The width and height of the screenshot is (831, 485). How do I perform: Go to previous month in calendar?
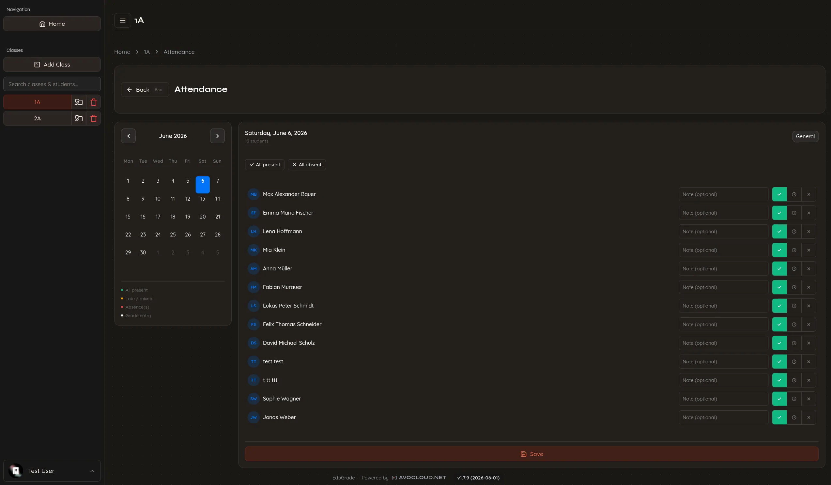click(128, 136)
